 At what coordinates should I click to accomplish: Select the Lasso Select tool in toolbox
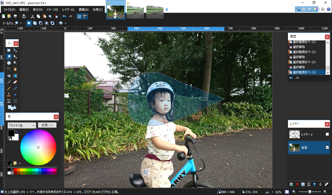tap(9, 57)
